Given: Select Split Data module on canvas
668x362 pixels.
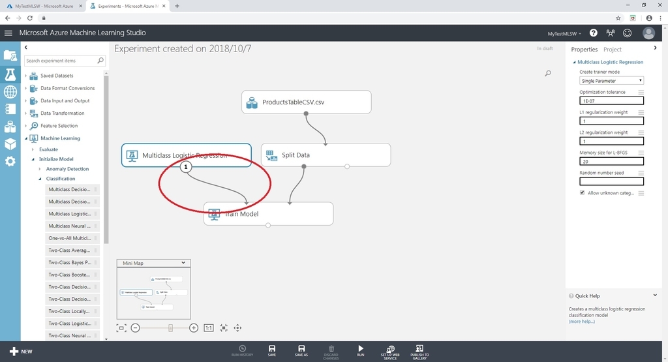Looking at the screenshot, I should 326,155.
